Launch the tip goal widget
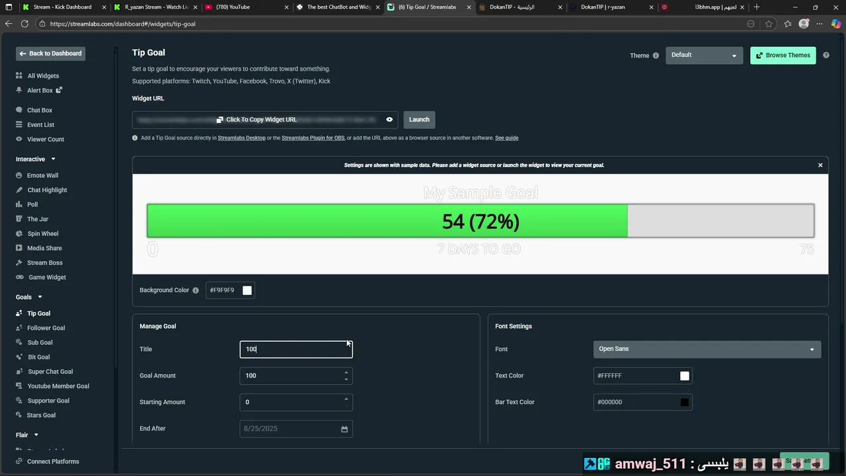This screenshot has width=846, height=476. (x=419, y=120)
